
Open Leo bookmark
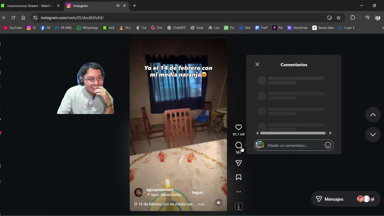click(x=214, y=28)
